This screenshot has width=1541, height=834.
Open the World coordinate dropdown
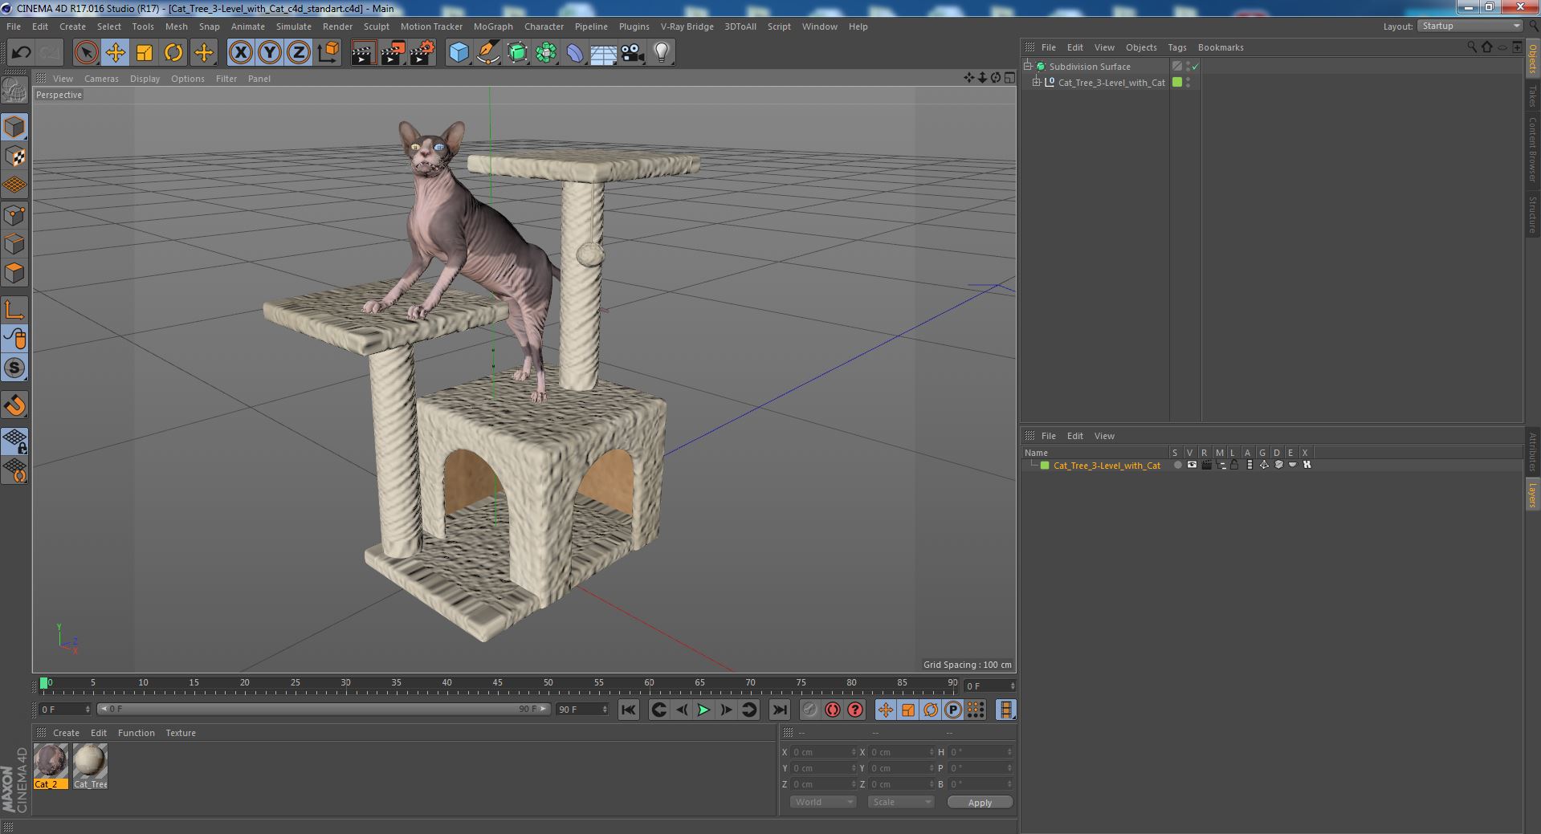point(823,802)
